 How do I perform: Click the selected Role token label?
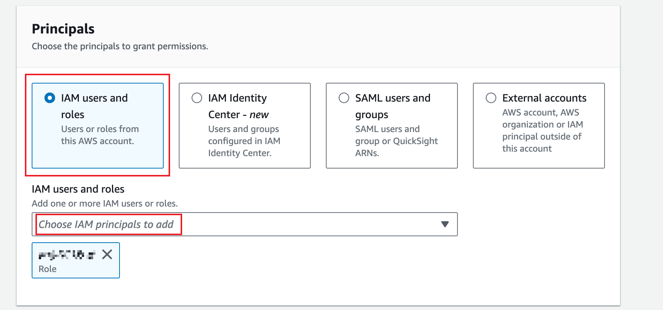coord(48,269)
